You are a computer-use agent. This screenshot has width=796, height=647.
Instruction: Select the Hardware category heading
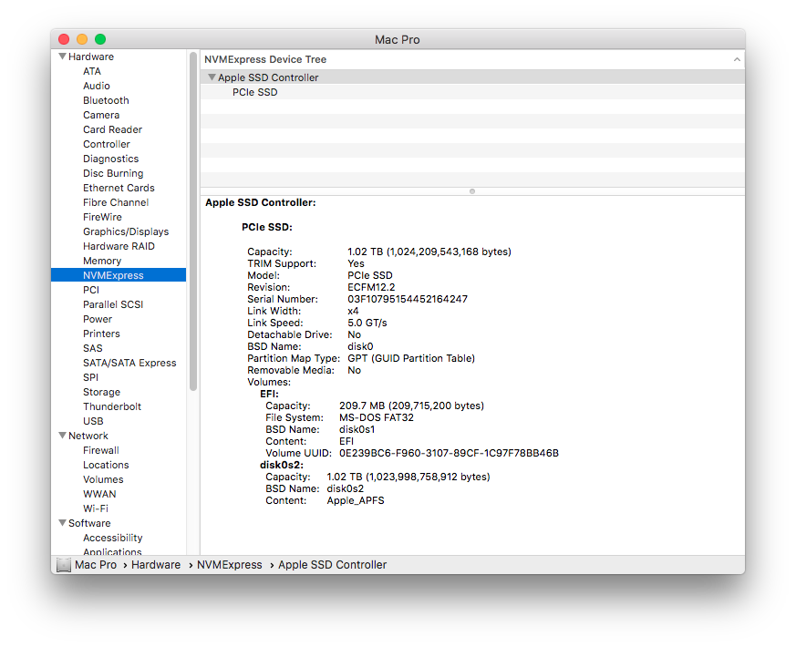click(x=91, y=56)
